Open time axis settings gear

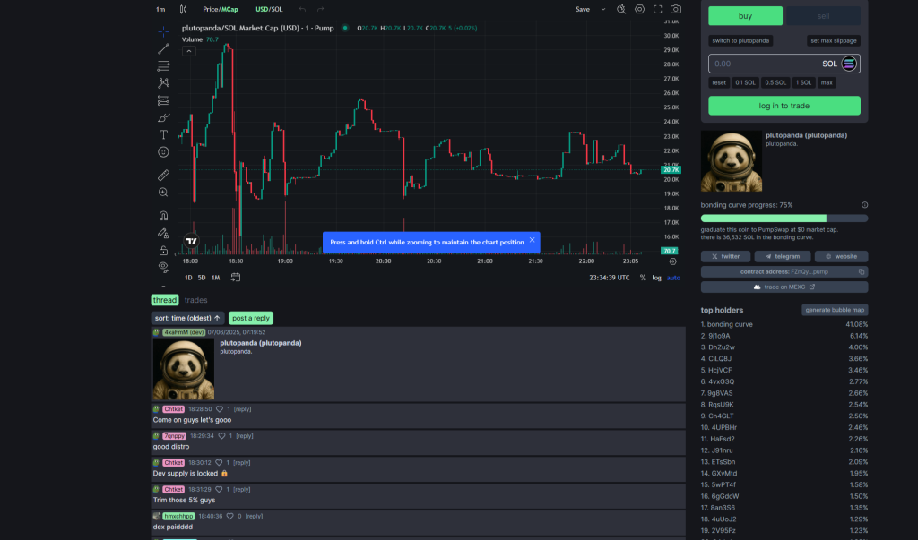coord(672,261)
